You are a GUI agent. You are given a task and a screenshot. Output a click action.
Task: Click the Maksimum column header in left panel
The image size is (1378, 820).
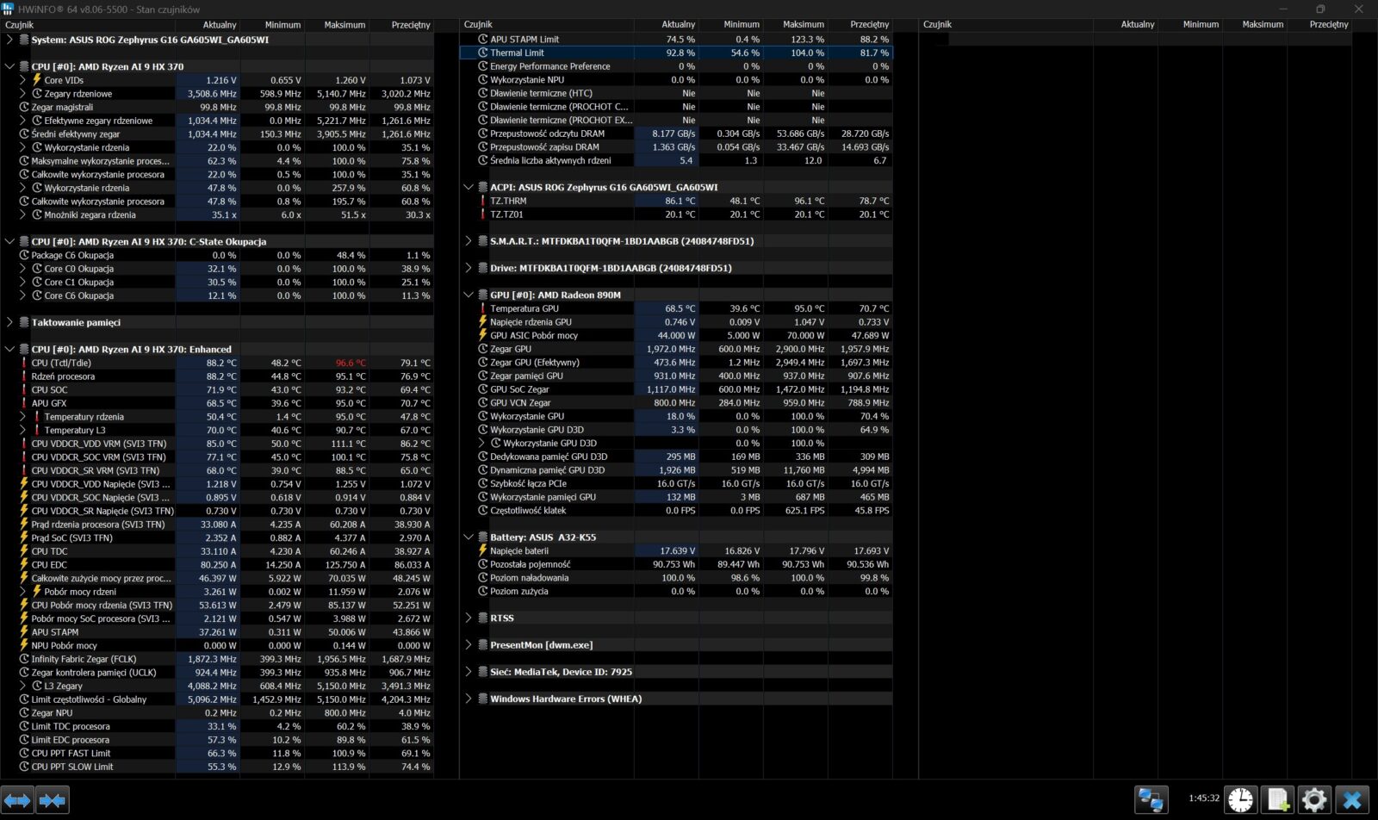344,24
